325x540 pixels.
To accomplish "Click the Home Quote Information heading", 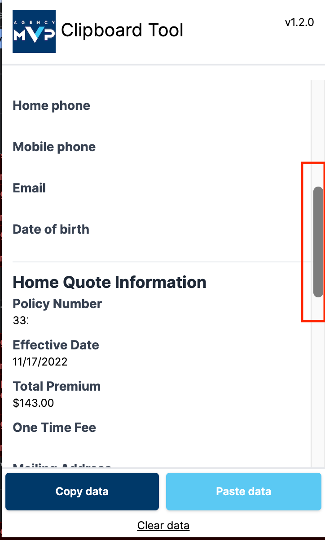I will 110,283.
